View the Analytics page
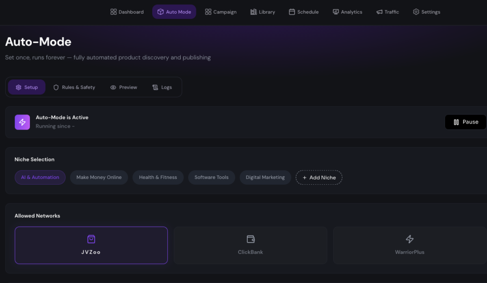 pyautogui.click(x=348, y=12)
